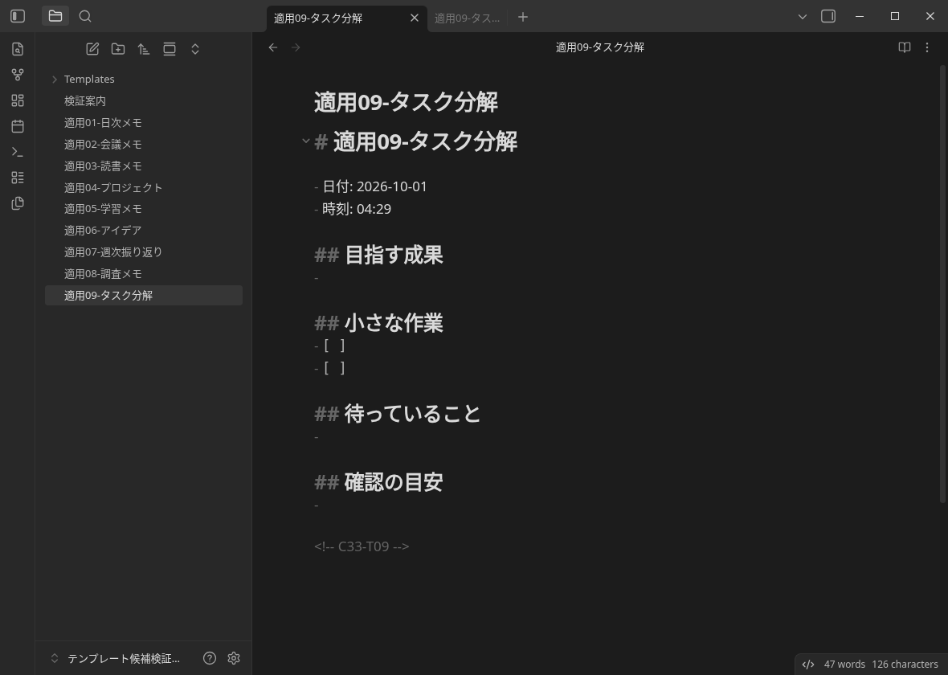Toggle the right sidebar panel
The width and height of the screenshot is (948, 675).
[828, 16]
